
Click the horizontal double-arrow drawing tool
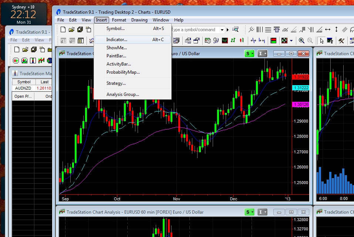(x=328, y=30)
